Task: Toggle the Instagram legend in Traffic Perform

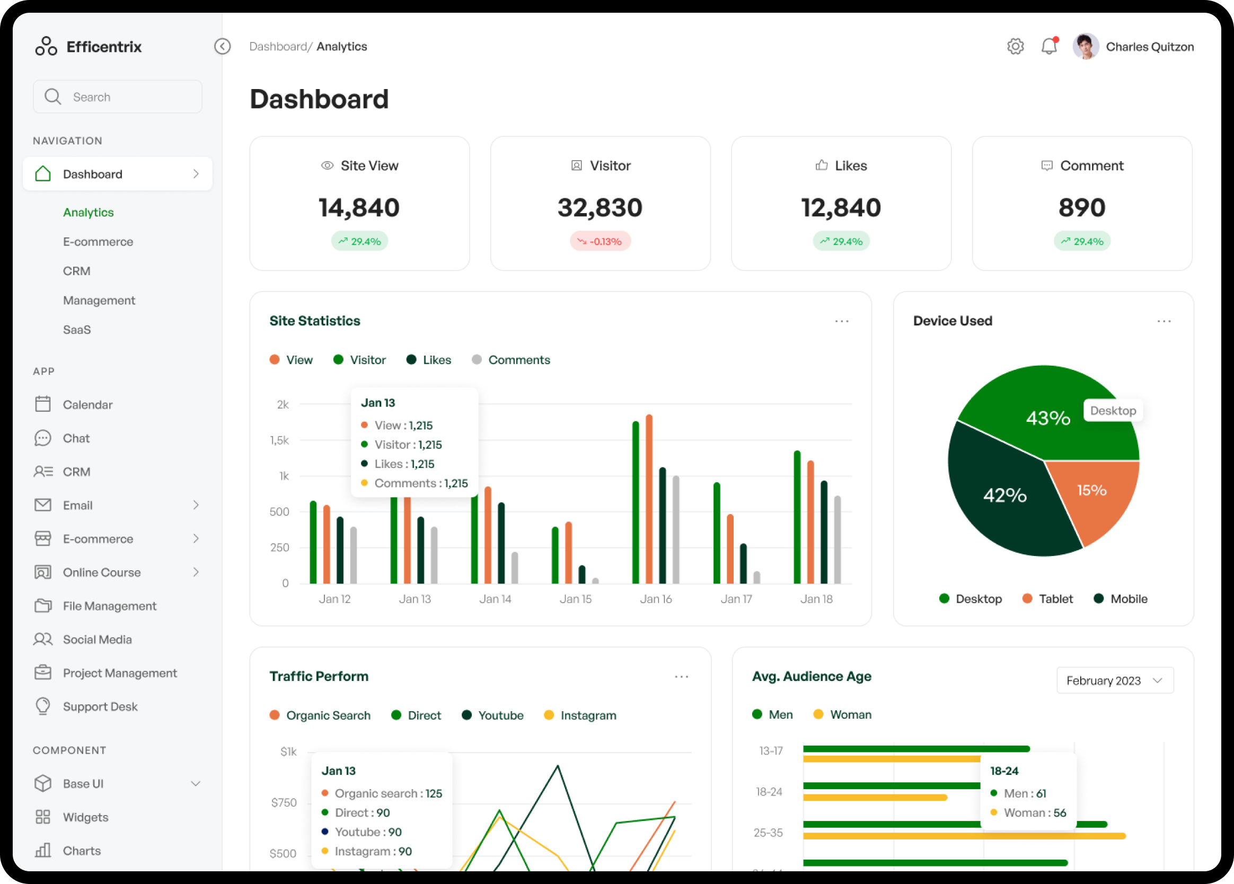Action: click(580, 715)
